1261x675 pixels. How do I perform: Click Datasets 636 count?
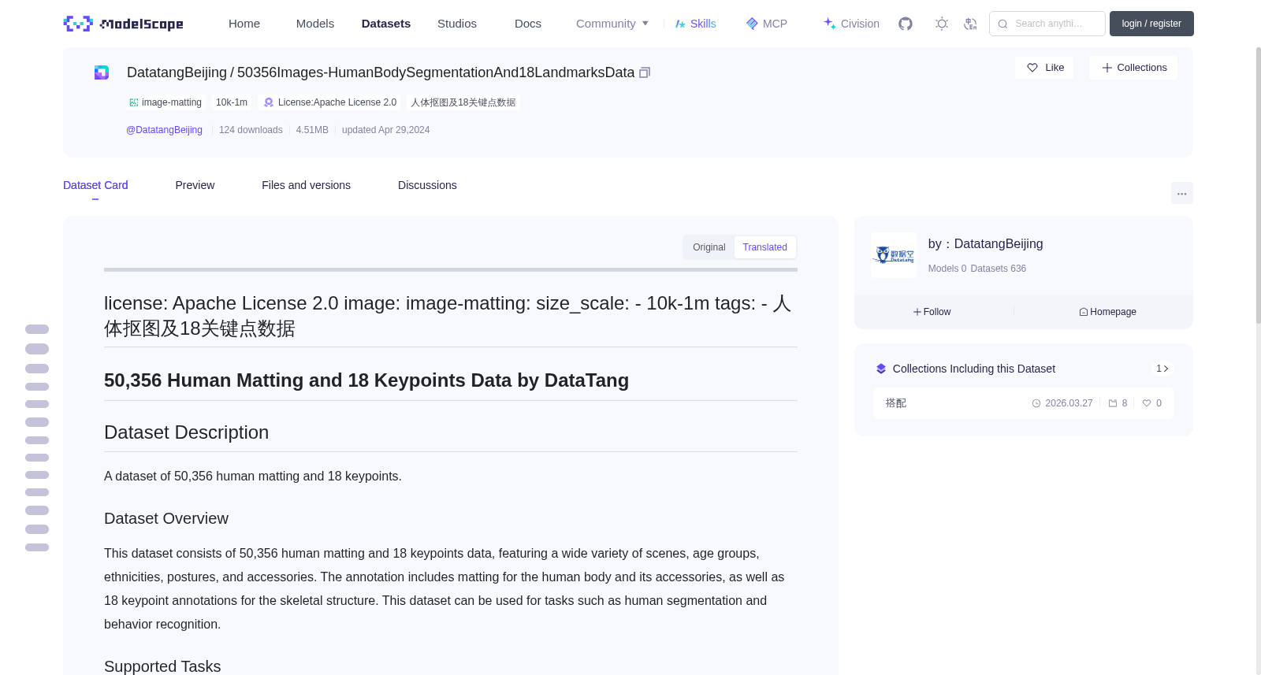999,269
